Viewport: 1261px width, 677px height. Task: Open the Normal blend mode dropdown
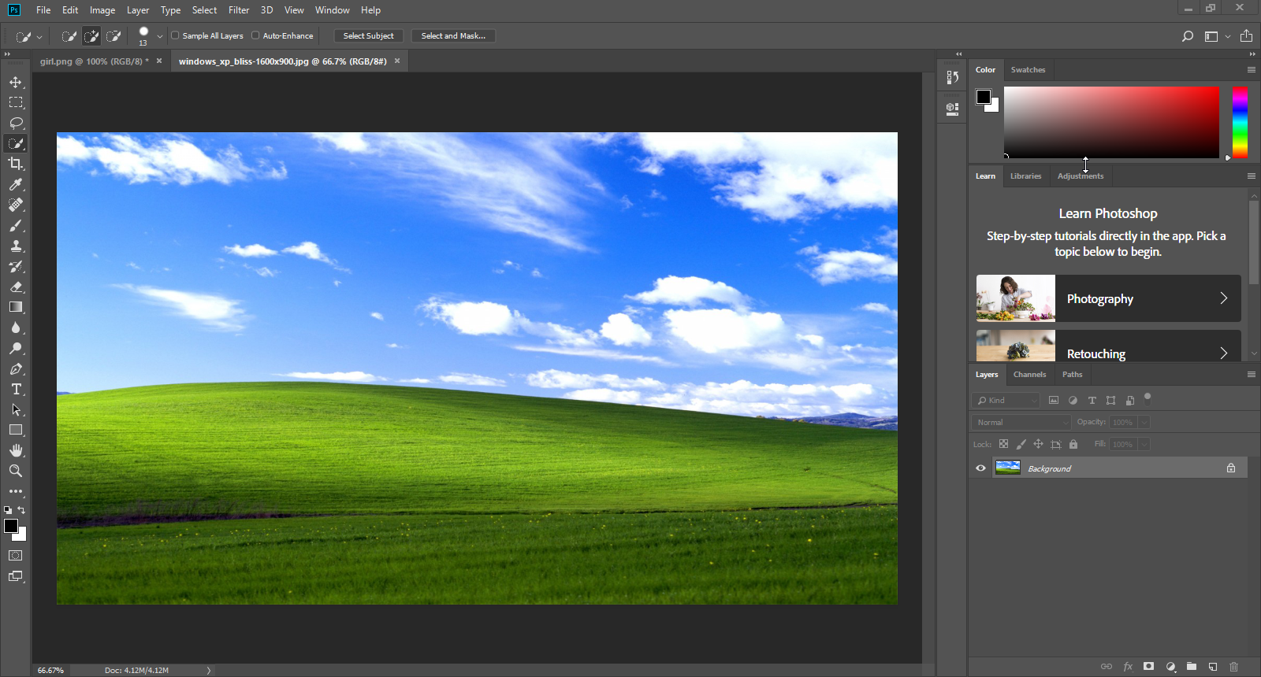(1021, 422)
